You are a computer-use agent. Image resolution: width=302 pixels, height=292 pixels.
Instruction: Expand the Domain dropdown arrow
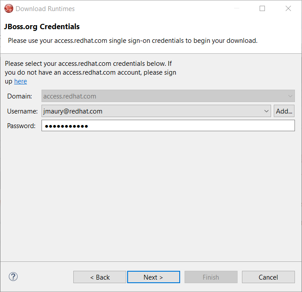(290, 96)
